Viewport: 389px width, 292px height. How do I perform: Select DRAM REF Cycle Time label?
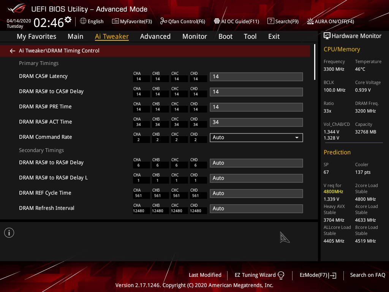[x=45, y=193]
